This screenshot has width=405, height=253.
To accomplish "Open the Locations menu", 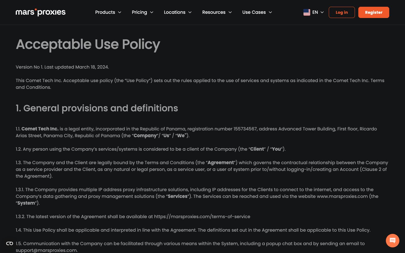I will pyautogui.click(x=178, y=12).
